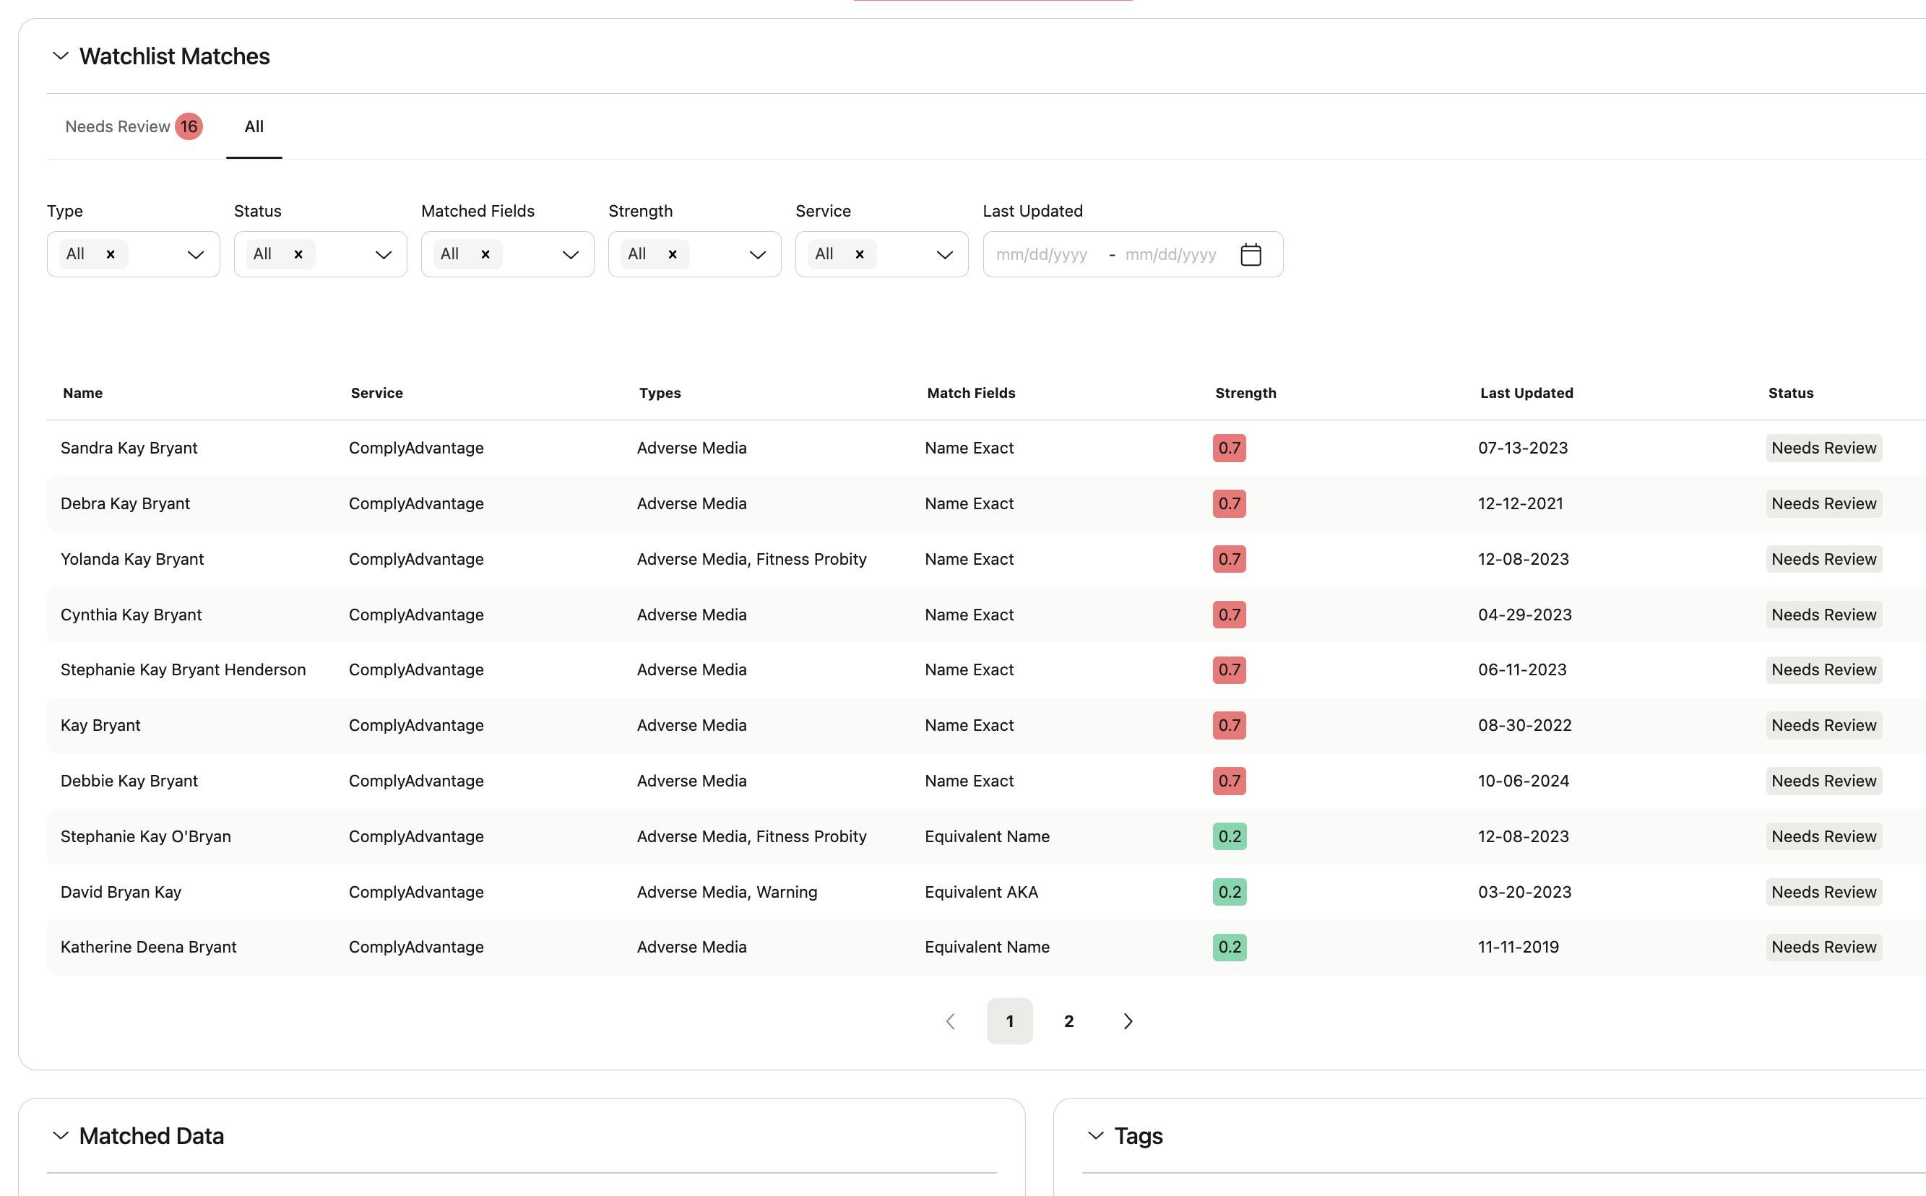
Task: Click the previous page arrow
Action: [950, 1021]
